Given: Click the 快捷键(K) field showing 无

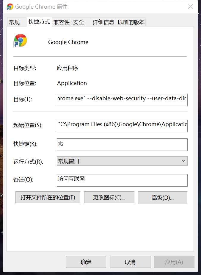Looking at the screenshot, I should (x=122, y=144).
